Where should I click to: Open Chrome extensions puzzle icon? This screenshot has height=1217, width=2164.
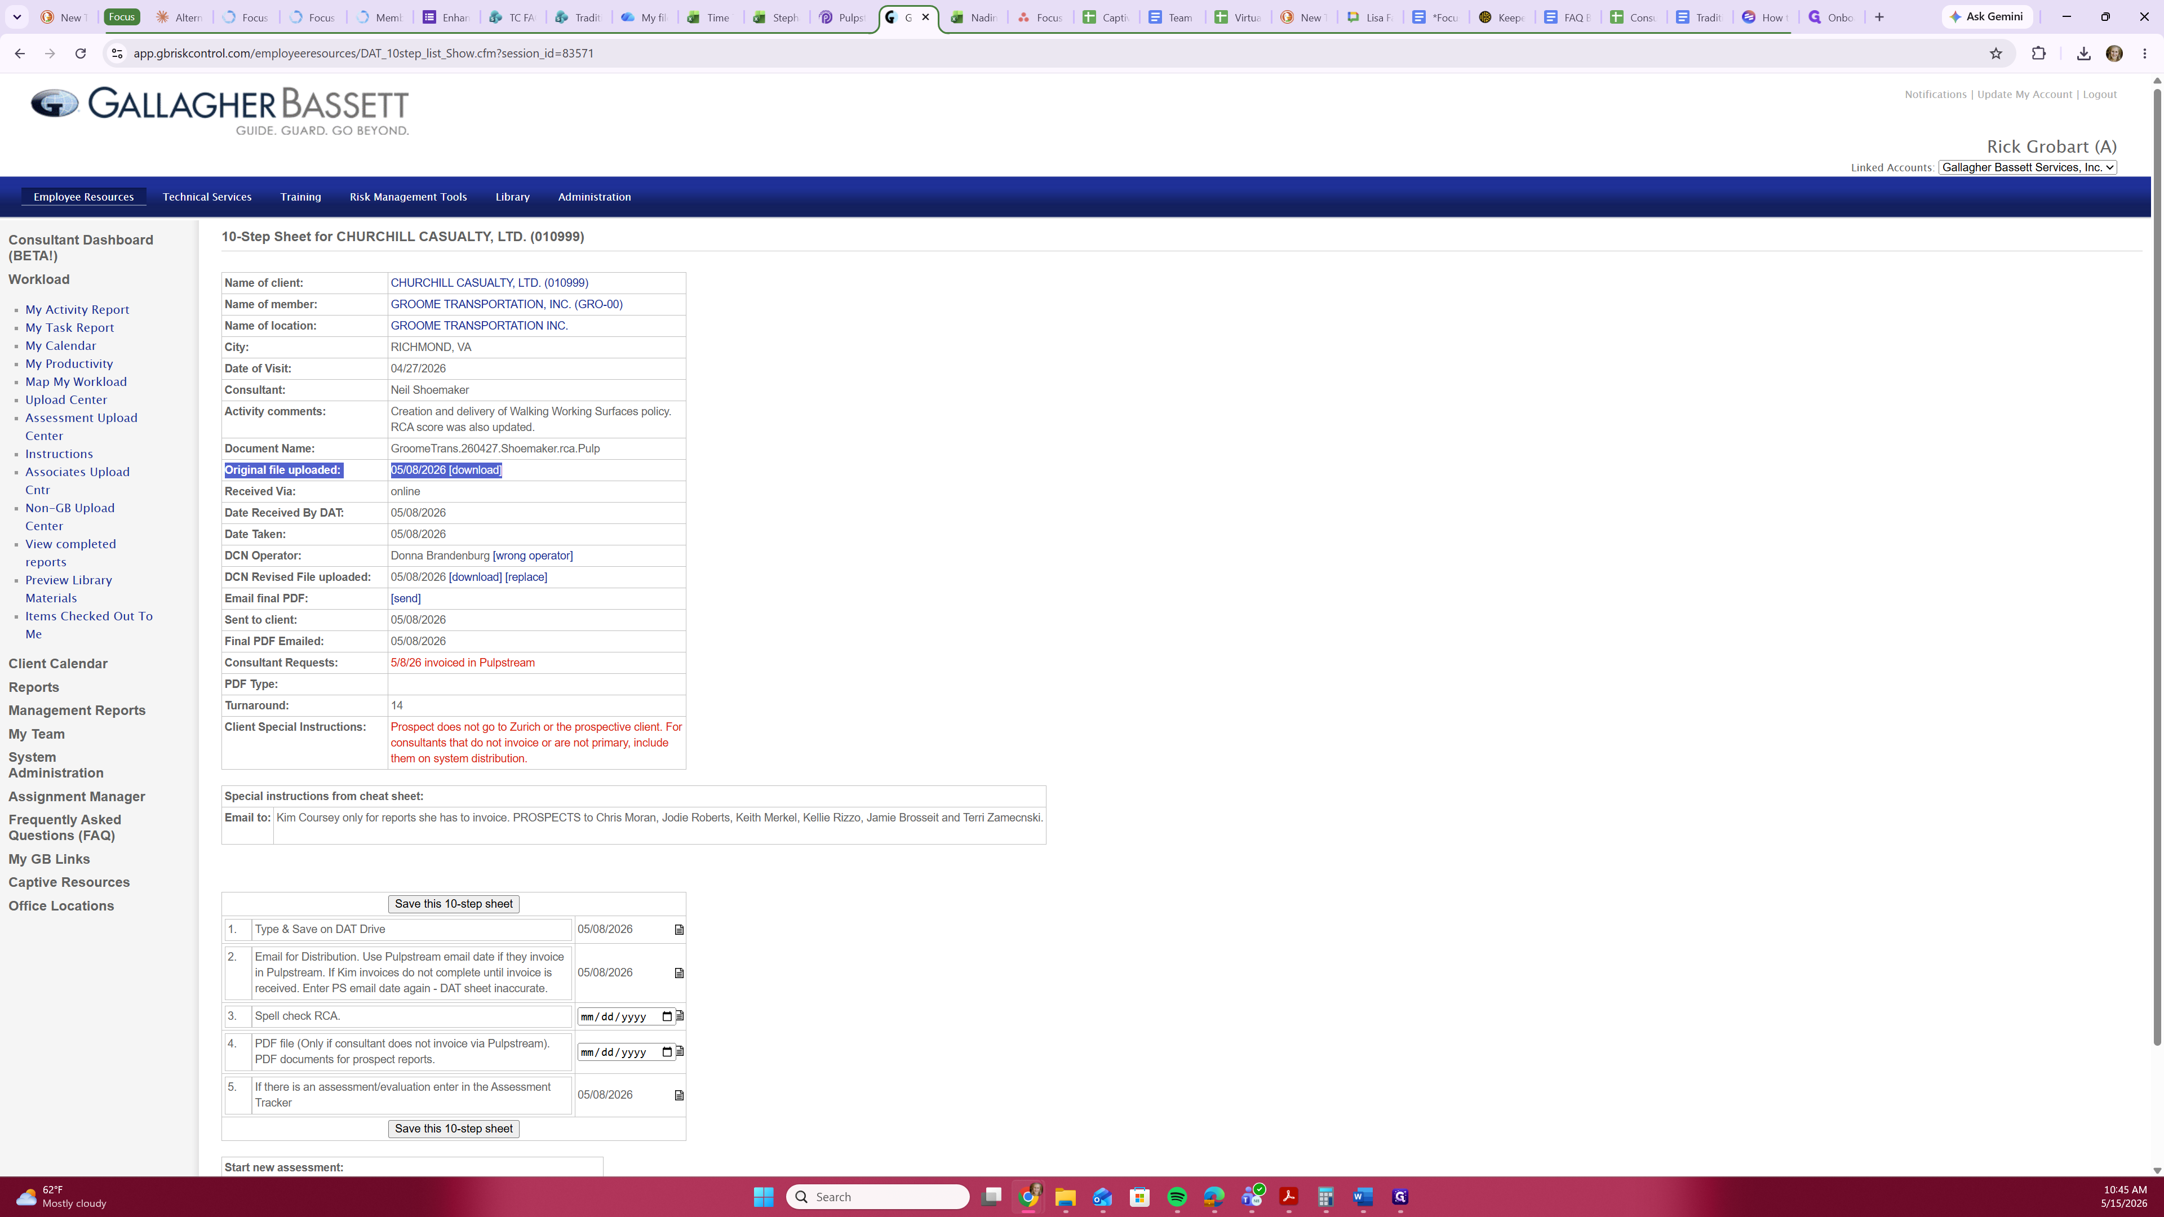[x=2039, y=54]
